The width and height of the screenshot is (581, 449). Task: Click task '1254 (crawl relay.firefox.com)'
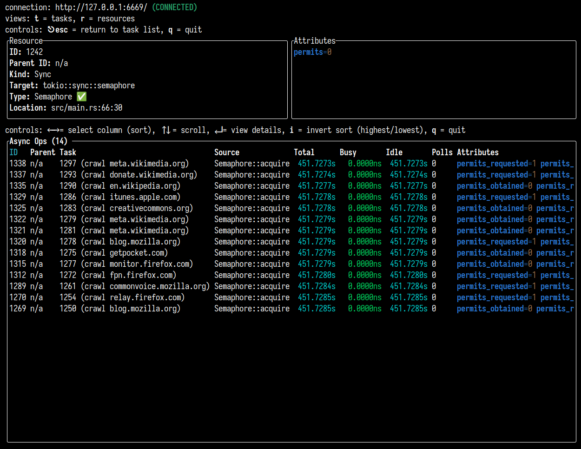122,297
